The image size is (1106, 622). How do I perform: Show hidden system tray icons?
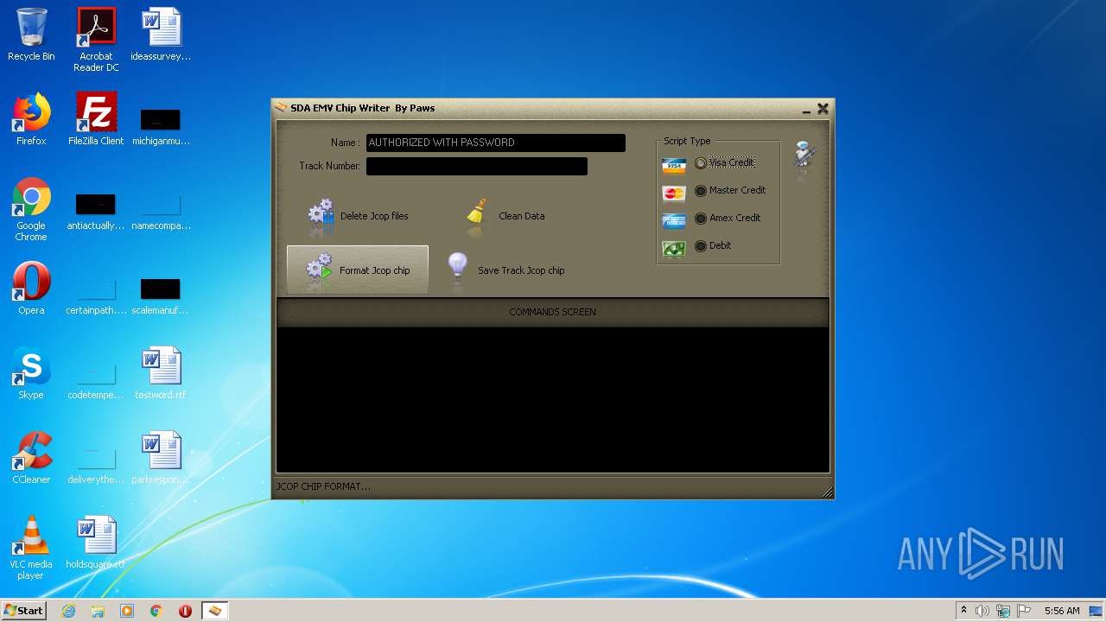[x=963, y=611]
